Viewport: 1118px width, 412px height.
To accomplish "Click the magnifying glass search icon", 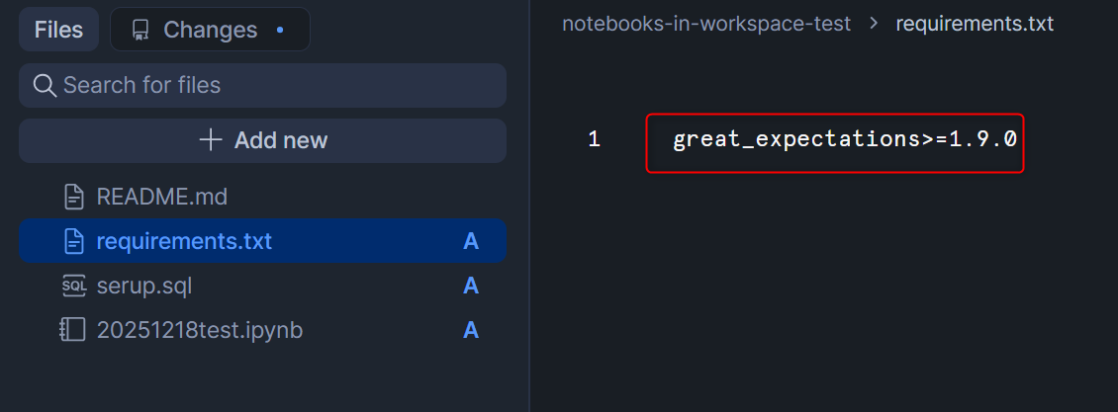I will (x=45, y=85).
